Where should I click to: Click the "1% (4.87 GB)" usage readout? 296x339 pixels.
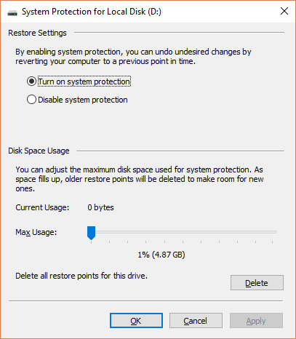pyautogui.click(x=161, y=255)
